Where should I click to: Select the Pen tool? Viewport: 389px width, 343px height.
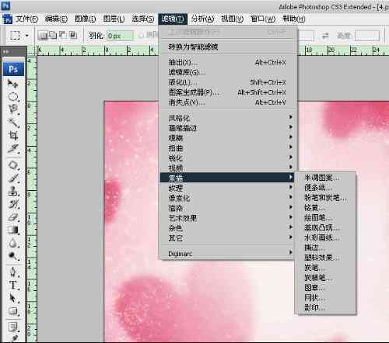(13, 272)
